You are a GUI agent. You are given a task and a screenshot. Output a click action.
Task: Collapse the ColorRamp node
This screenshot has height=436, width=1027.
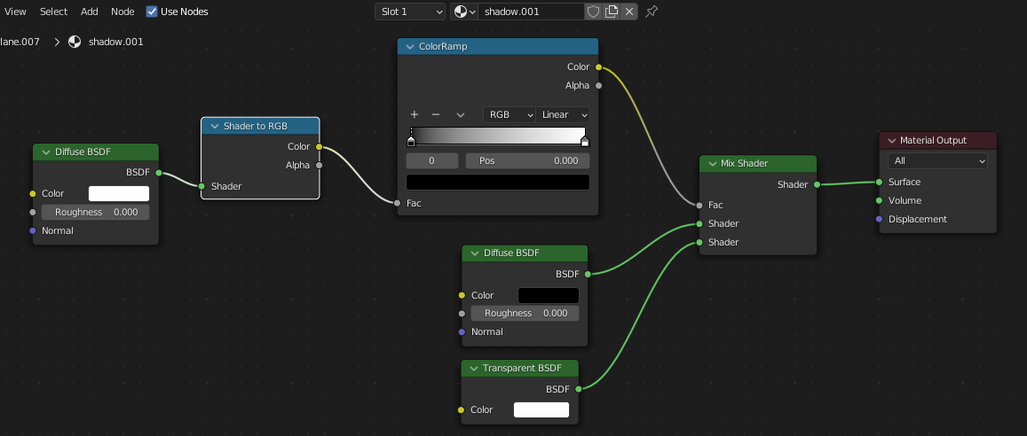pyautogui.click(x=410, y=46)
